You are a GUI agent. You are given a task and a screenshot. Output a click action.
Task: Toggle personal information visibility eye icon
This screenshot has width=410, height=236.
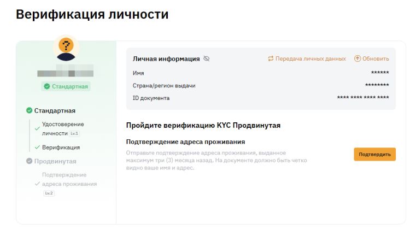point(207,58)
